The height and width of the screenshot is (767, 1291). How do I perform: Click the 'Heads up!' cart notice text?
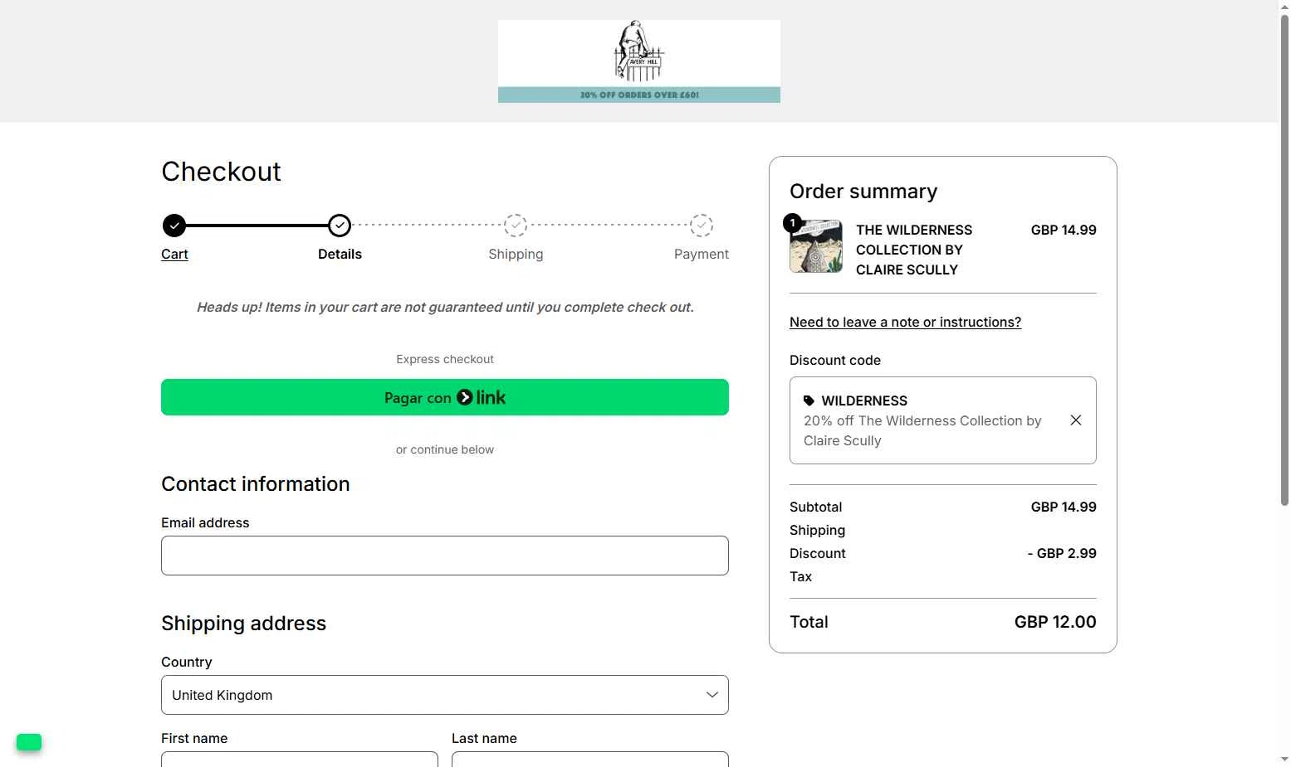pos(445,307)
